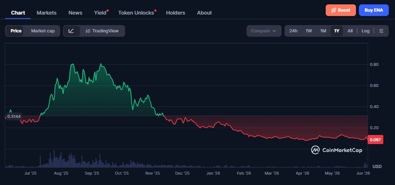Click the Jul '25 x-axis label
Viewport: 395px width, 185px height.
pos(30,173)
